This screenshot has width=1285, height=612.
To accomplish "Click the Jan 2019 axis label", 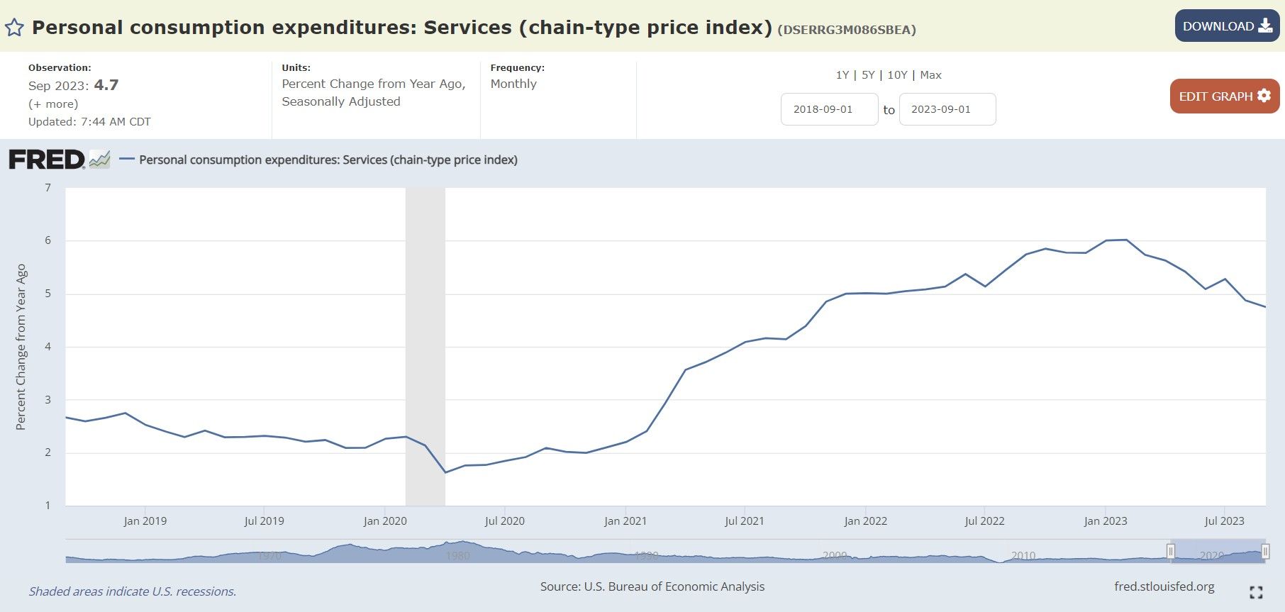I will (145, 521).
